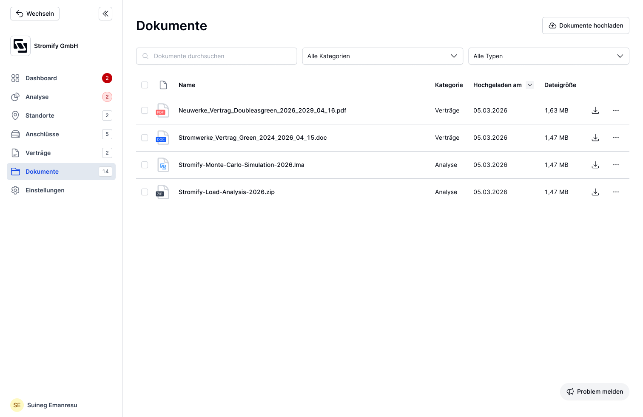Click the Wechseln button
The width and height of the screenshot is (643, 417).
pyautogui.click(x=35, y=14)
